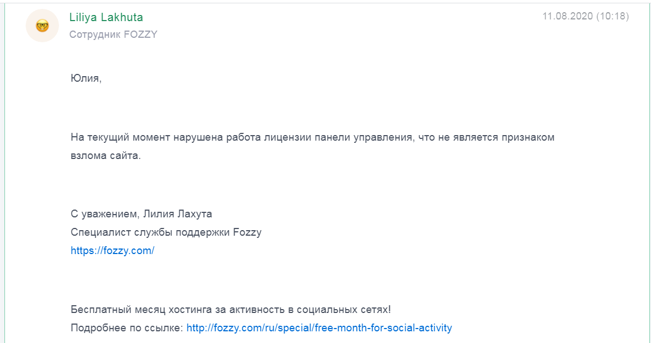Click the word "признаком" in the message
The image size is (651, 343).
[528, 137]
